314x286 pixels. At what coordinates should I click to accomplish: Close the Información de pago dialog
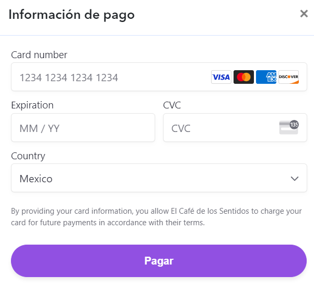(x=304, y=14)
